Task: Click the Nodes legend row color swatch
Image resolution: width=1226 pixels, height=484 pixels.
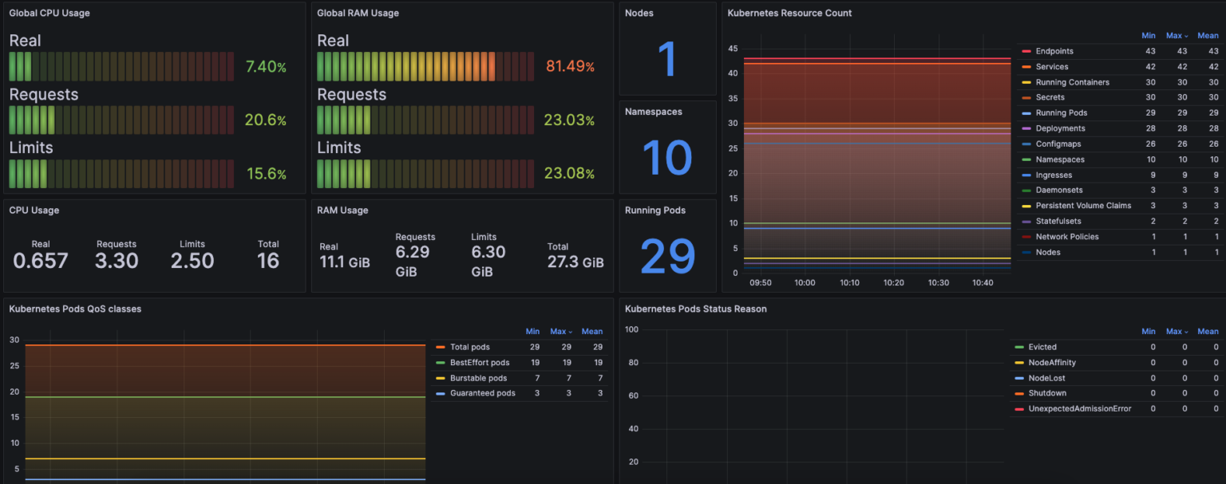Action: [1026, 253]
